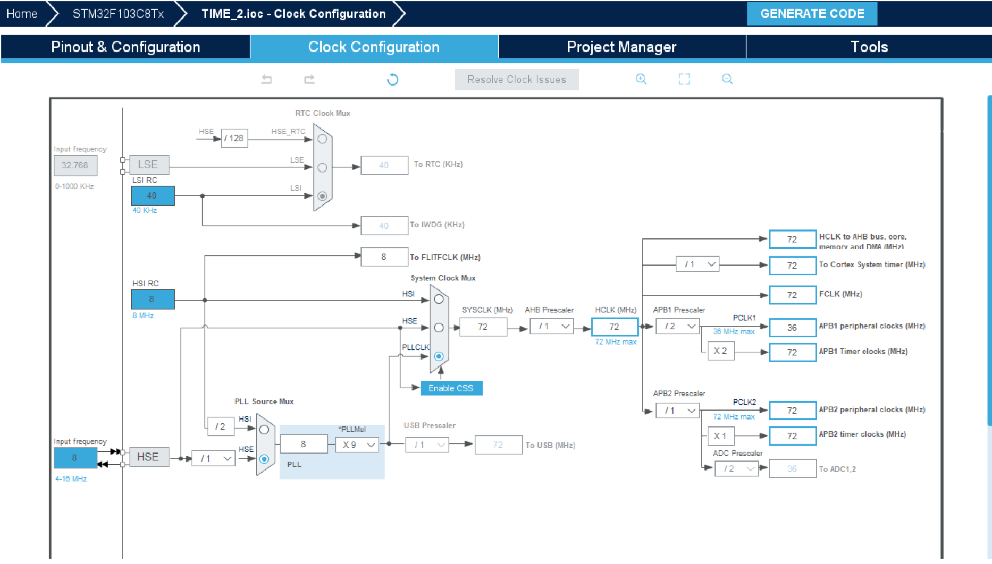This screenshot has height=564, width=992.
Task: Click the vertical scrollbar on the right edge
Action: click(989, 260)
